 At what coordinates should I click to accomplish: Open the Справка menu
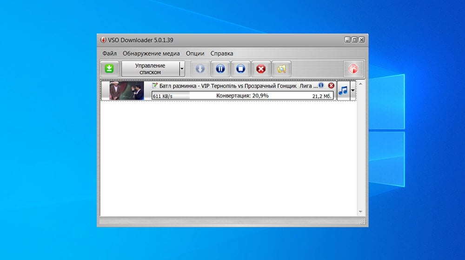222,53
